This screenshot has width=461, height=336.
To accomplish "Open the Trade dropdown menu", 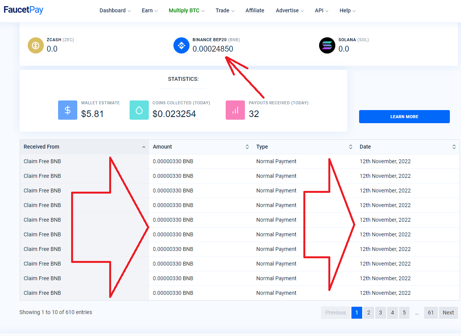I will coord(225,11).
